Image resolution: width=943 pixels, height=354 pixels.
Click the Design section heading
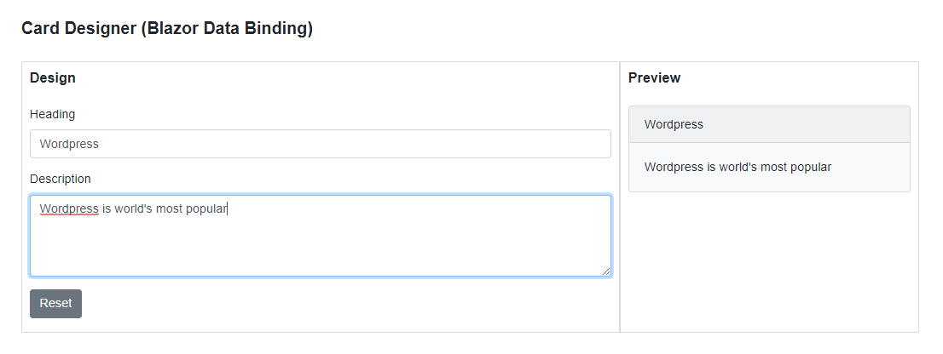pyautogui.click(x=52, y=78)
